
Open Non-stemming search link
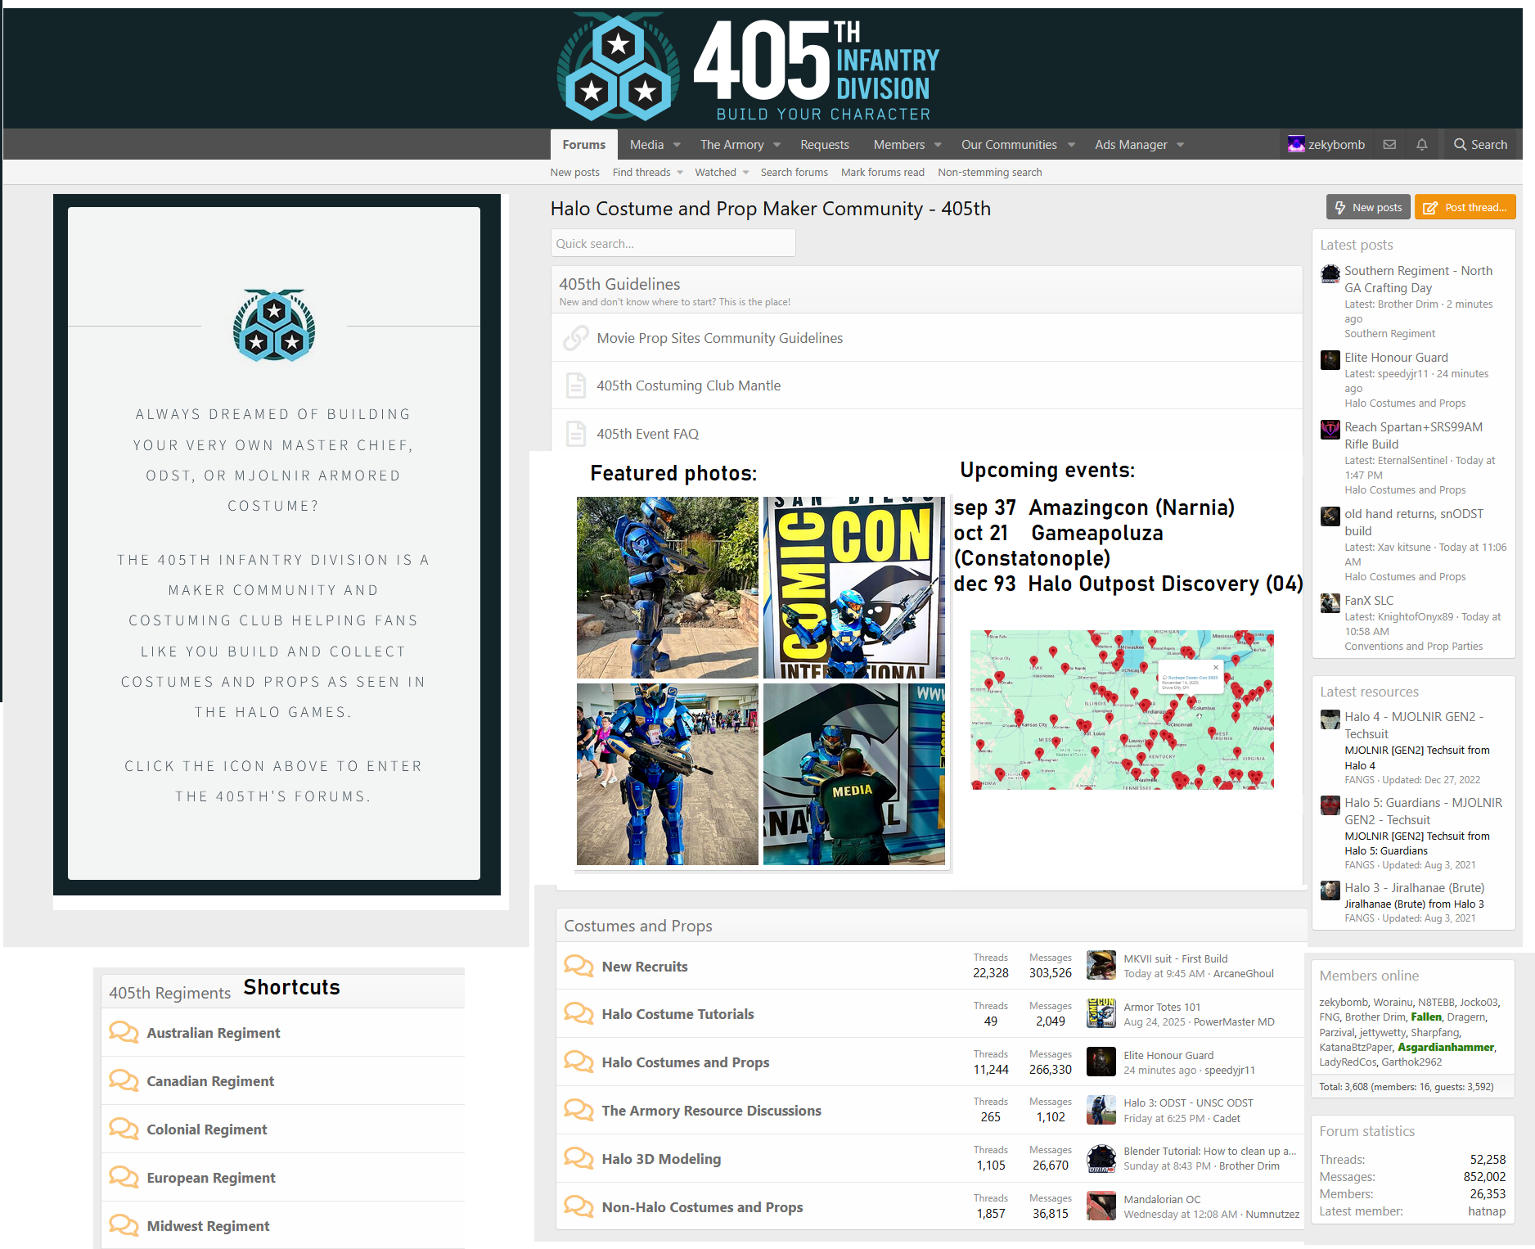coord(989,173)
